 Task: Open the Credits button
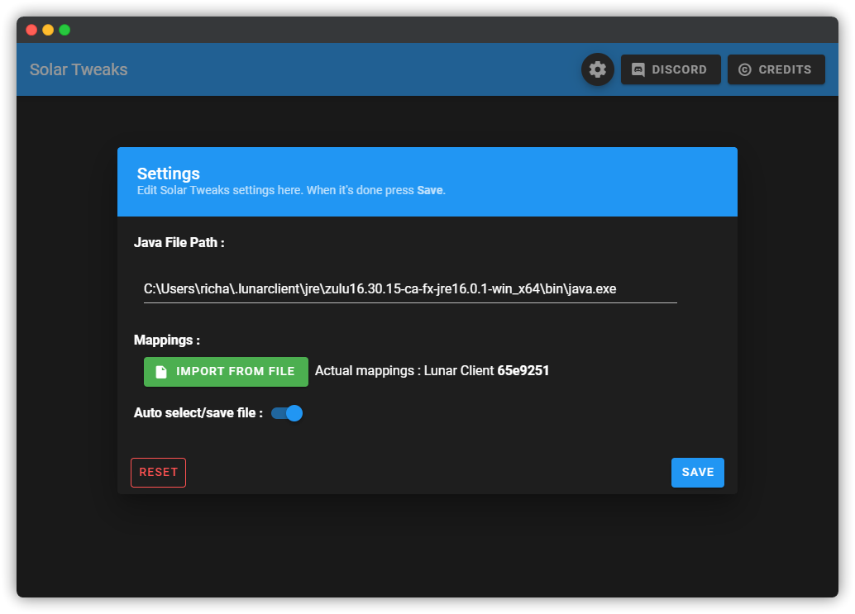[776, 69]
